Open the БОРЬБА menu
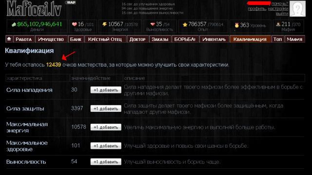 pyautogui.click(x=185, y=39)
